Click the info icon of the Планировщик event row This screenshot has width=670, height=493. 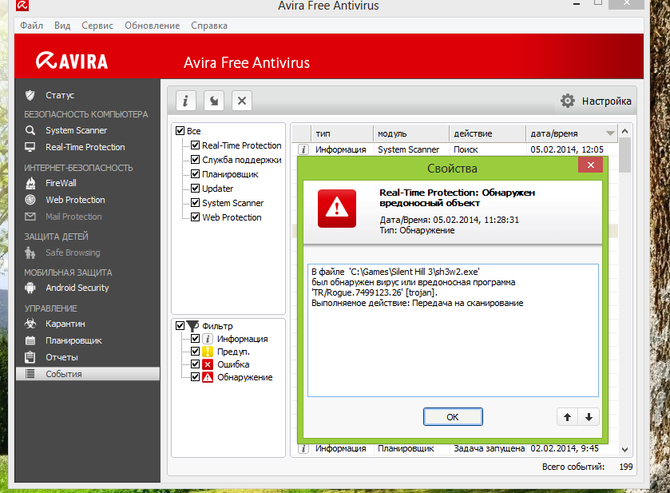(303, 448)
